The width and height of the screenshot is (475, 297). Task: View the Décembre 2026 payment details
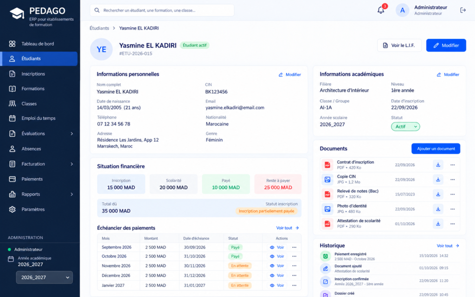pyautogui.click(x=277, y=276)
